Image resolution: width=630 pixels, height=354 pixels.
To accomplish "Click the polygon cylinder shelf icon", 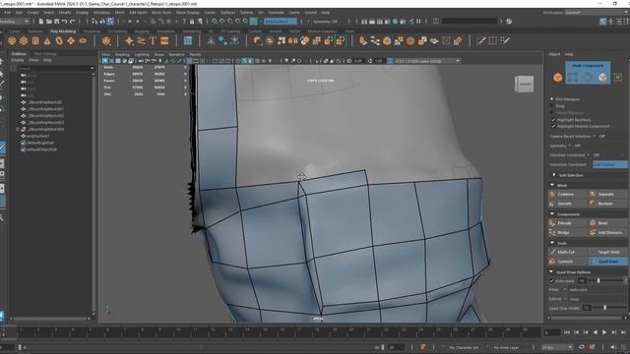I will tap(35, 41).
